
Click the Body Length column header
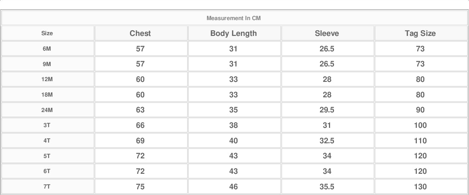coord(234,33)
